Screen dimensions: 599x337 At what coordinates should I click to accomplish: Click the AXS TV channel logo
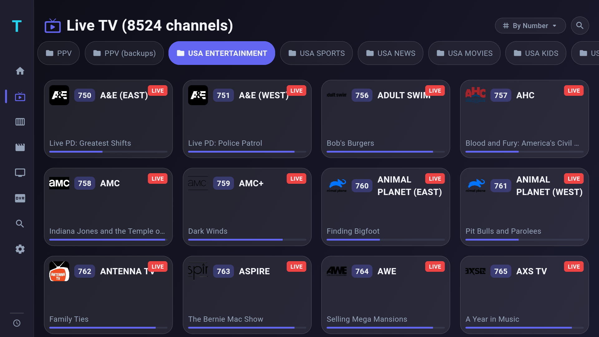475,271
